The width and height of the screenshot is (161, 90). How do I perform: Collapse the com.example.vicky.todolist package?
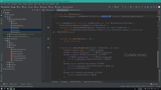pos(7,19)
